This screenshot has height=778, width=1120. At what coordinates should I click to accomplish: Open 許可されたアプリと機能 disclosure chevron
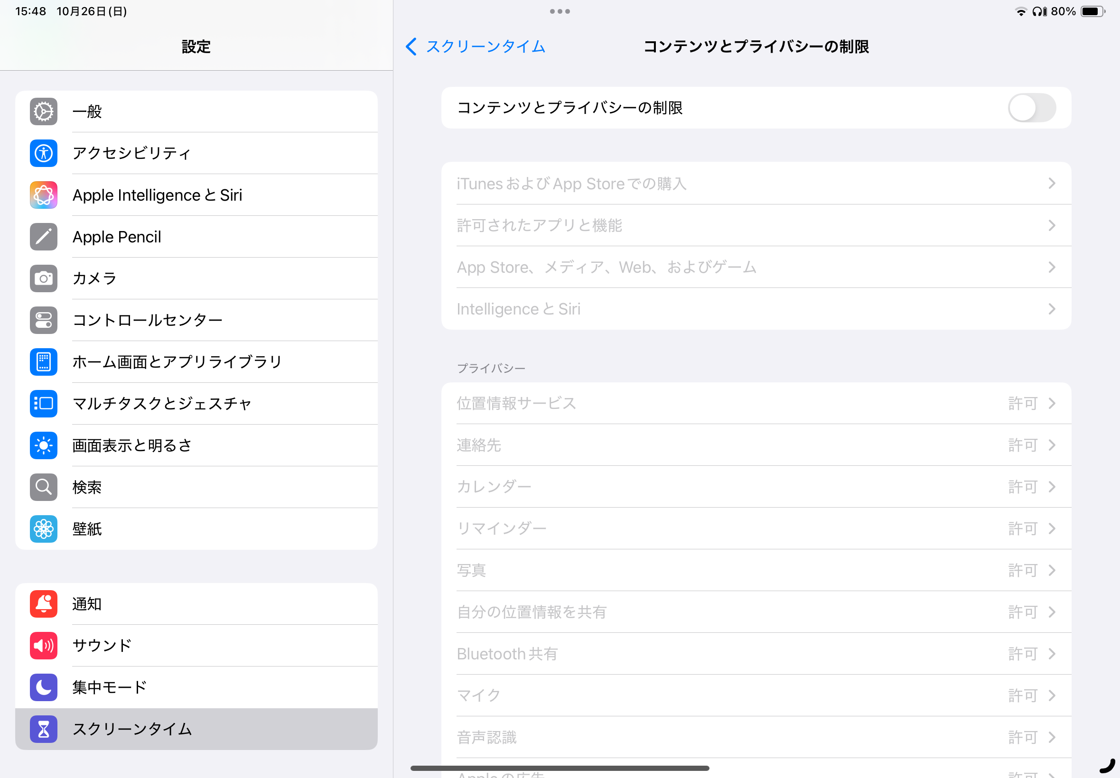tap(1052, 225)
